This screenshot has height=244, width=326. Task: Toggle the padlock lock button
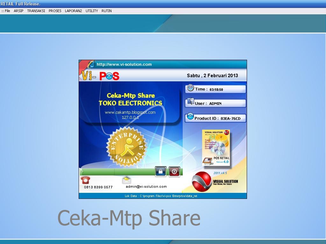point(161,171)
